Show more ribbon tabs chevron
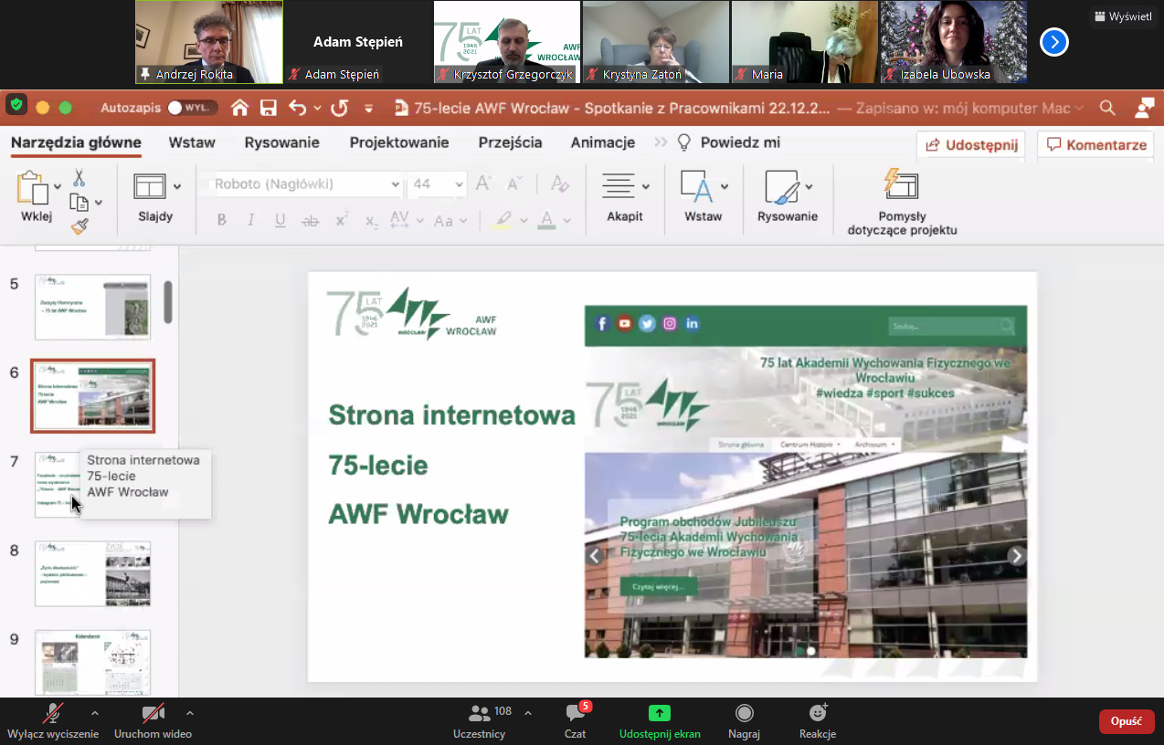The width and height of the screenshot is (1164, 745). click(x=660, y=142)
